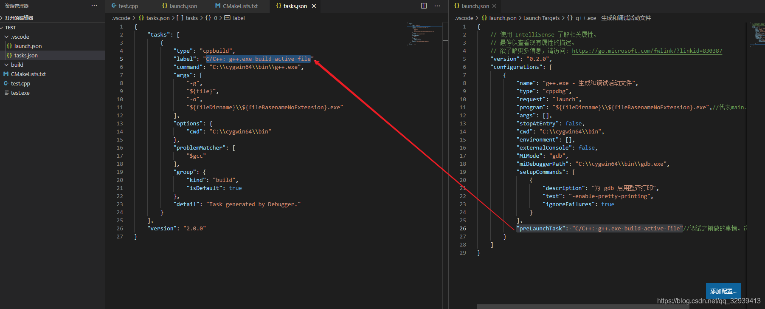765x309 pixels.
Task: Click "externalConsole": false line
Action: coord(557,147)
